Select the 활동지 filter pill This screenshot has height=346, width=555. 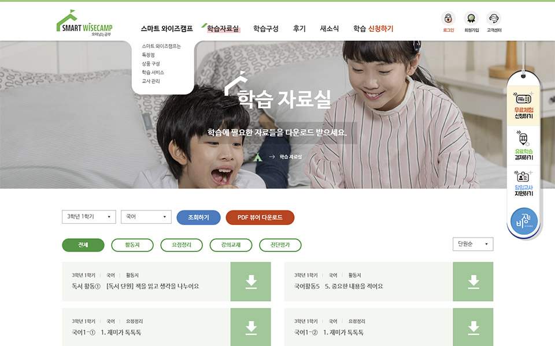pos(132,245)
